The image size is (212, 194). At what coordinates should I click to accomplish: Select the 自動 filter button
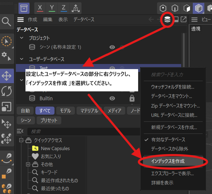pos(25,111)
